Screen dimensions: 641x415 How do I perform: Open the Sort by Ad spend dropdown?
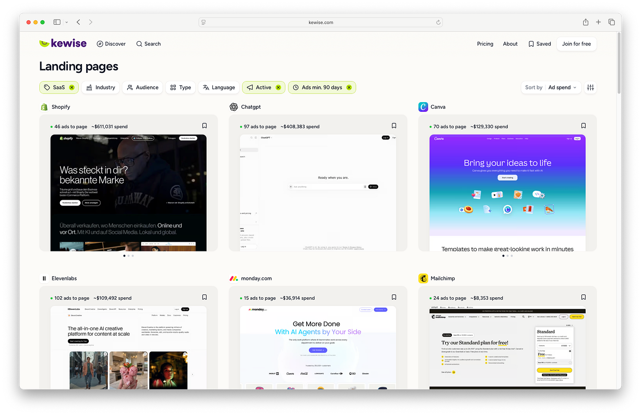pyautogui.click(x=551, y=87)
